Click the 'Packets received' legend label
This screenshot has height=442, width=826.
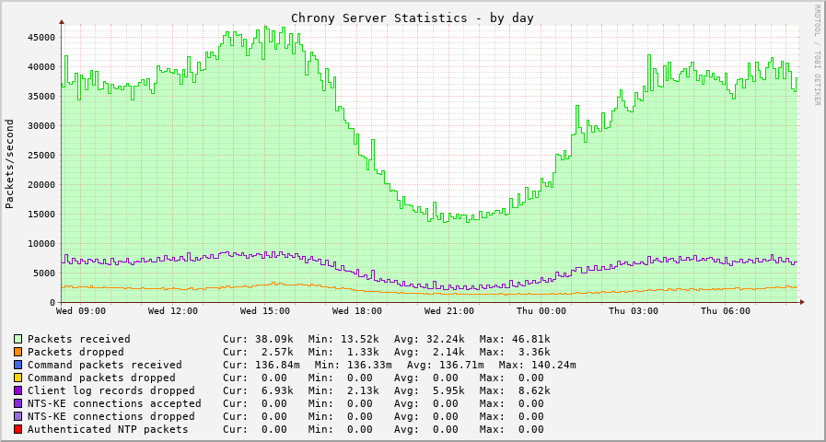pyautogui.click(x=79, y=339)
